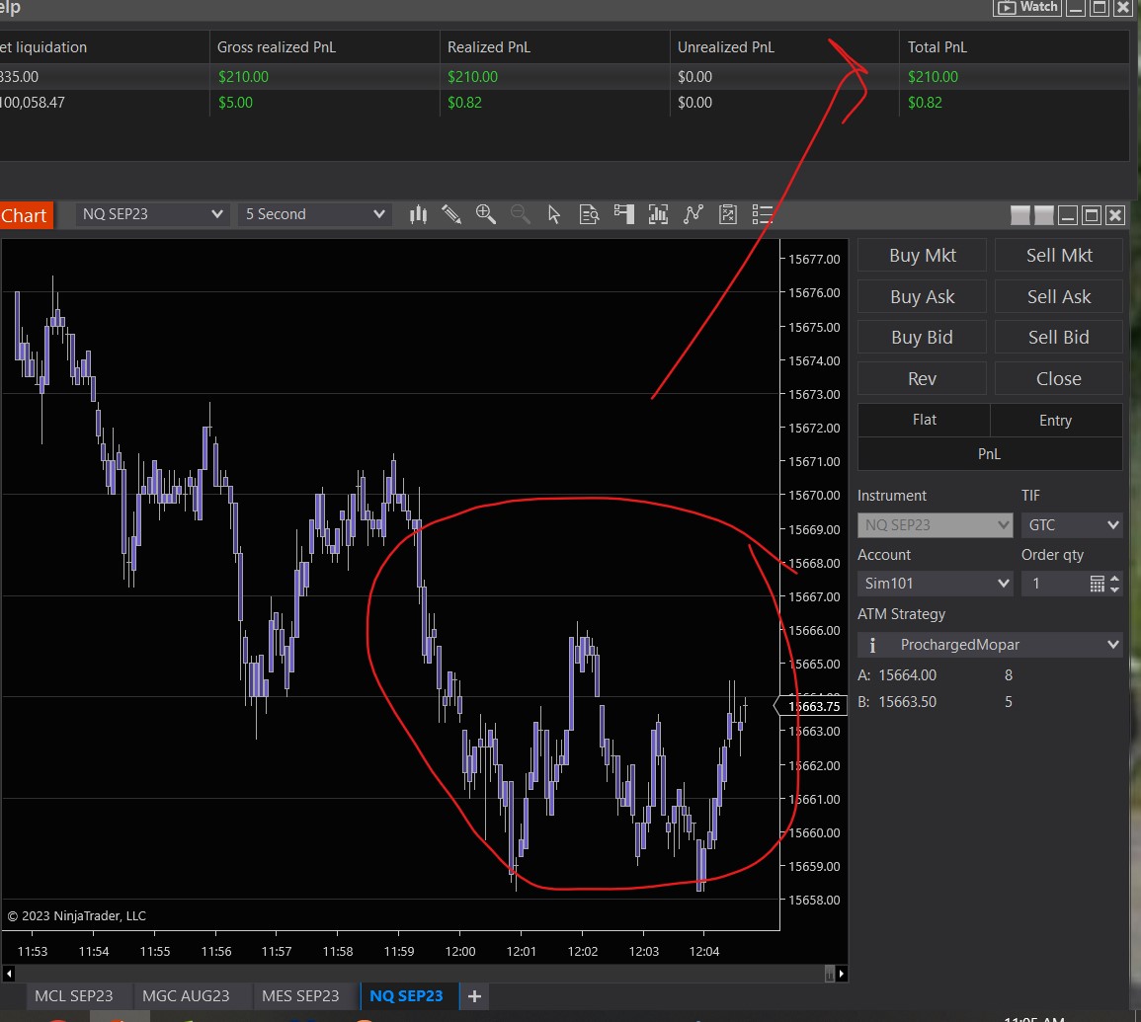Open the strategies line-graph icon
The width and height of the screenshot is (1141, 1022).
(x=693, y=214)
